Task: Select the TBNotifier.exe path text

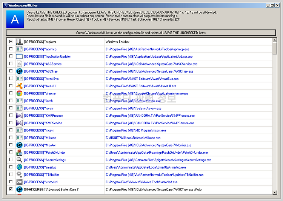Action: pyautogui.click(x=154, y=175)
